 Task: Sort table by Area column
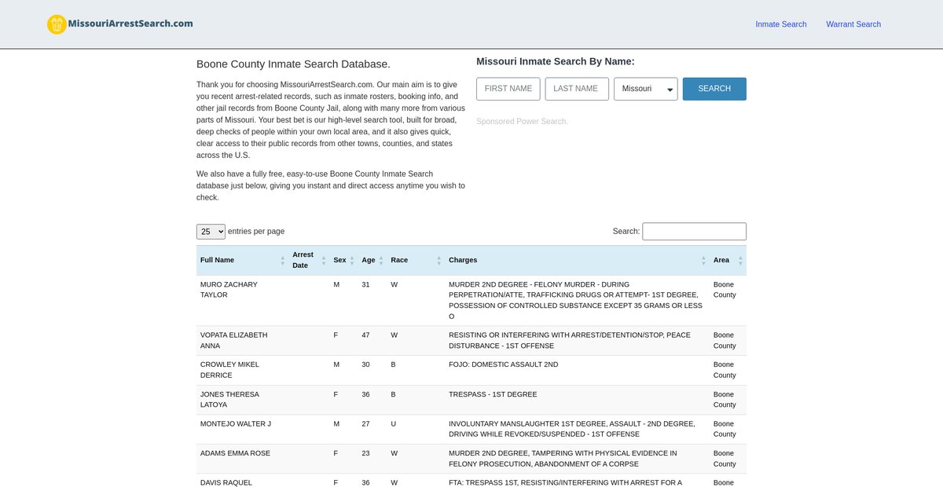click(x=721, y=260)
